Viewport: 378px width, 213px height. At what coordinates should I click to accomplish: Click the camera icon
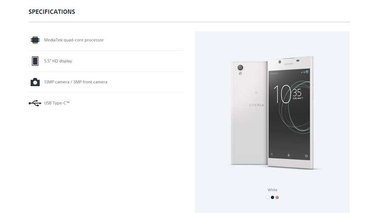coord(35,82)
